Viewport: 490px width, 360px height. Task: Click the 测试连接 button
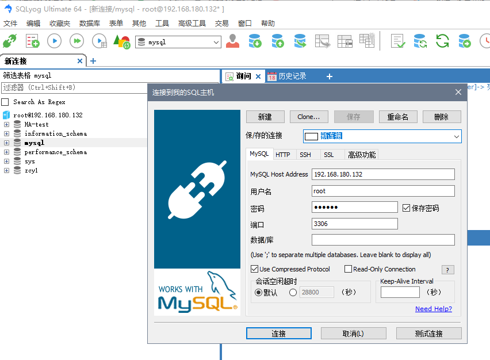428,333
